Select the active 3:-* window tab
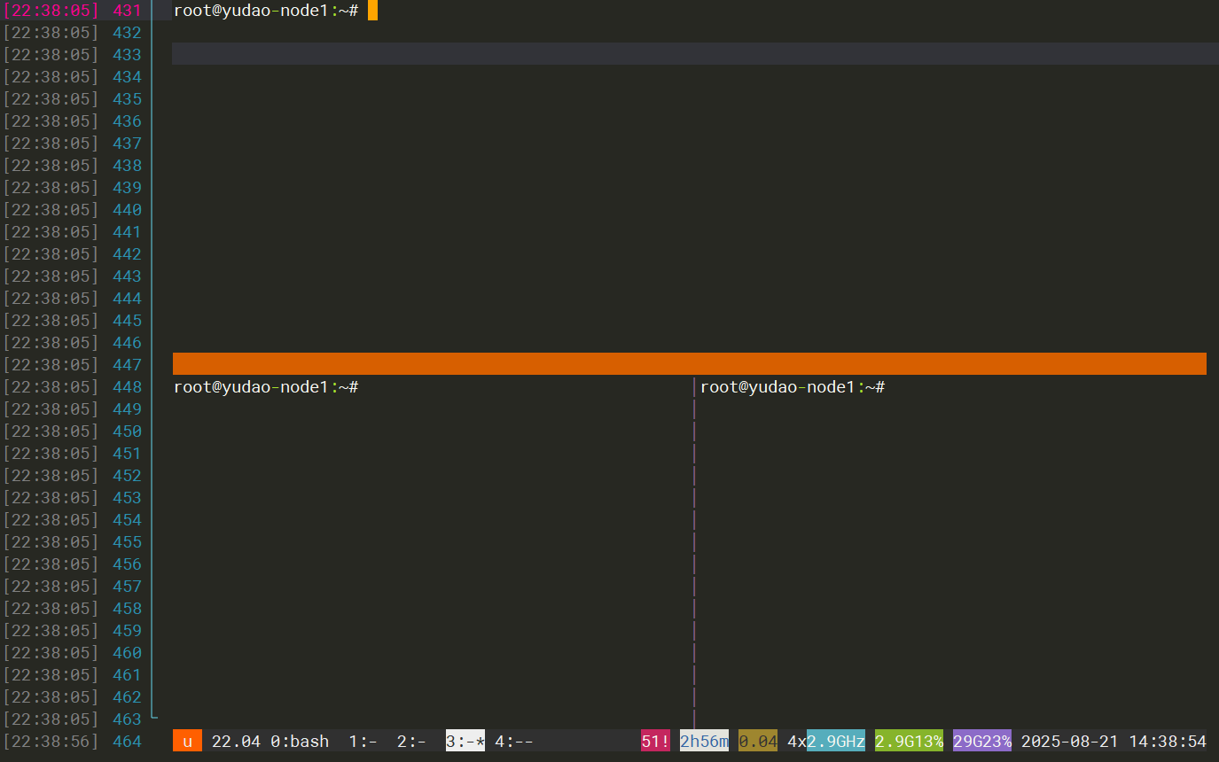 (x=465, y=741)
